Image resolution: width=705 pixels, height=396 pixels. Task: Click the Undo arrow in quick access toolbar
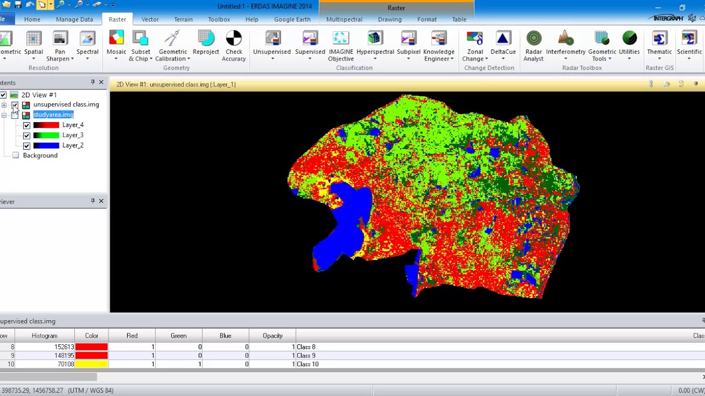coord(30,4)
